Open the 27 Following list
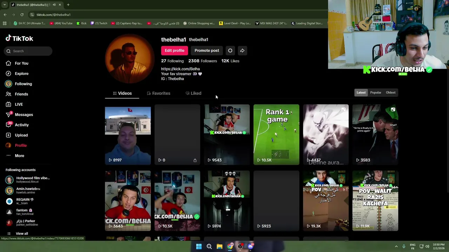Viewport: 449px width, 252px height. click(172, 61)
